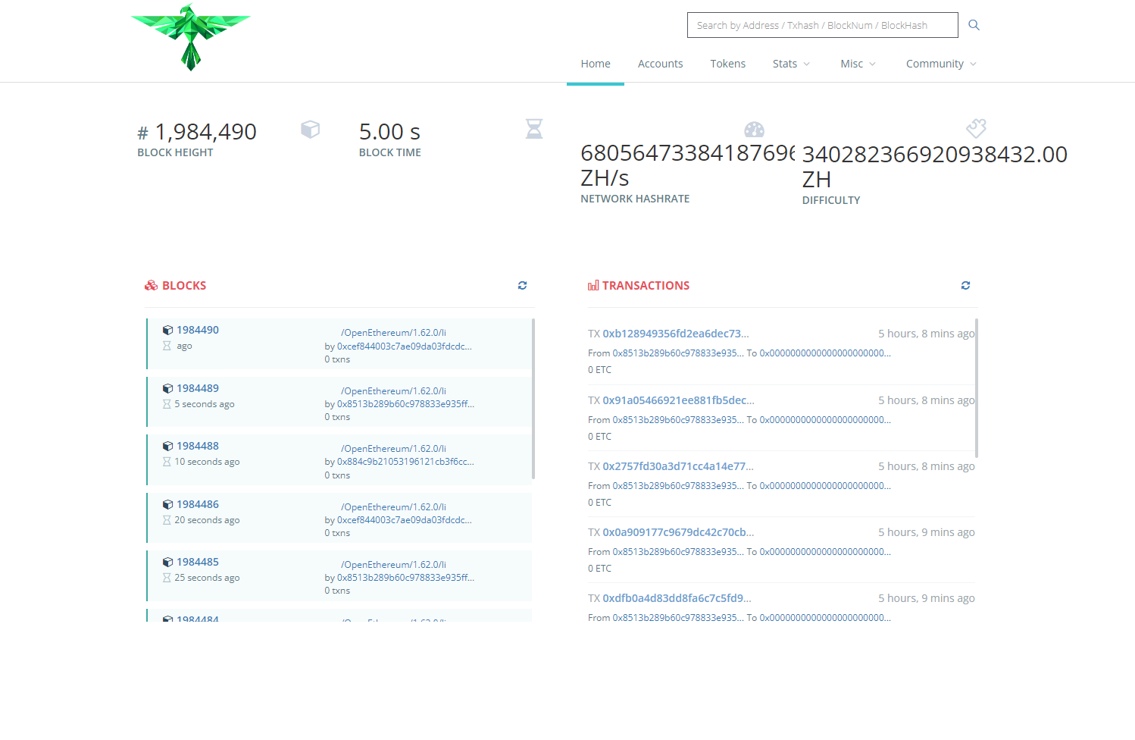Click the 340282366920938432.00 difficulty value

[x=935, y=155]
